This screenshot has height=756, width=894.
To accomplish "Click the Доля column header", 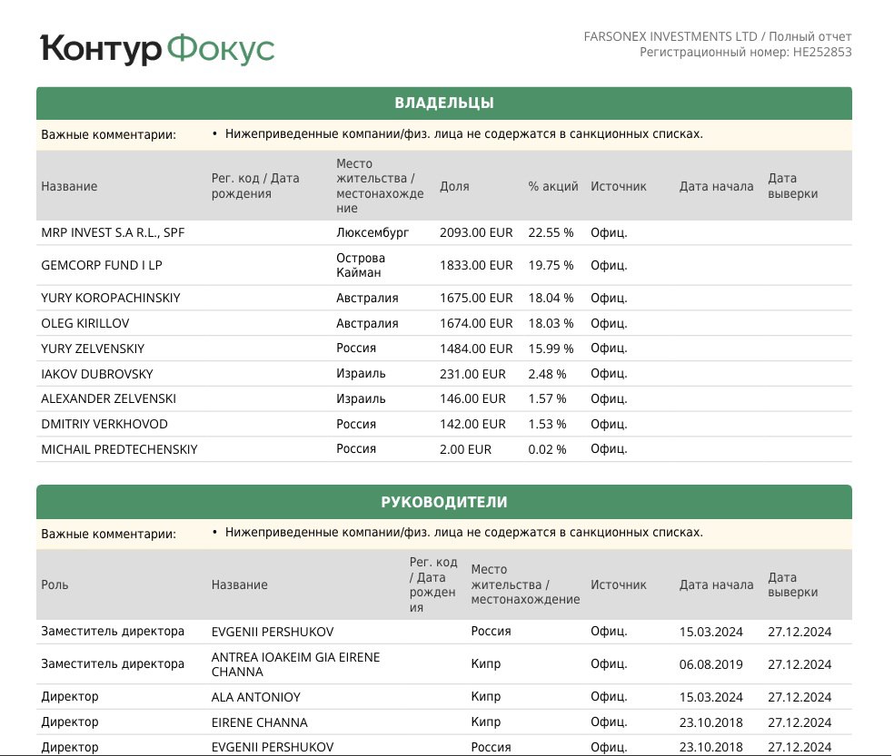I will click(x=454, y=186).
